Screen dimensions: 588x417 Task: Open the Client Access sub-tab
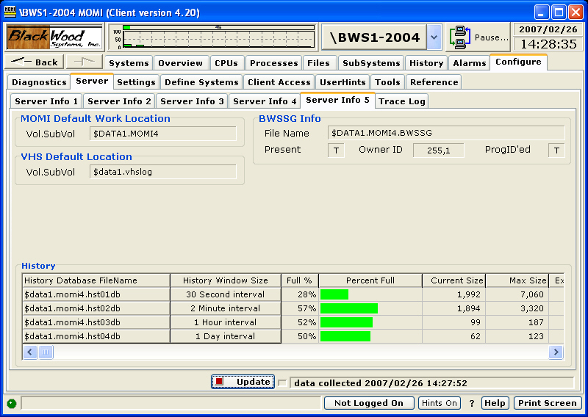(x=279, y=82)
